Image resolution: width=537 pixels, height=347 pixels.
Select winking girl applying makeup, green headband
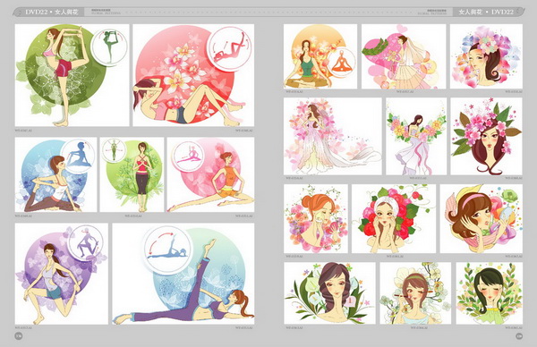click(x=416, y=293)
